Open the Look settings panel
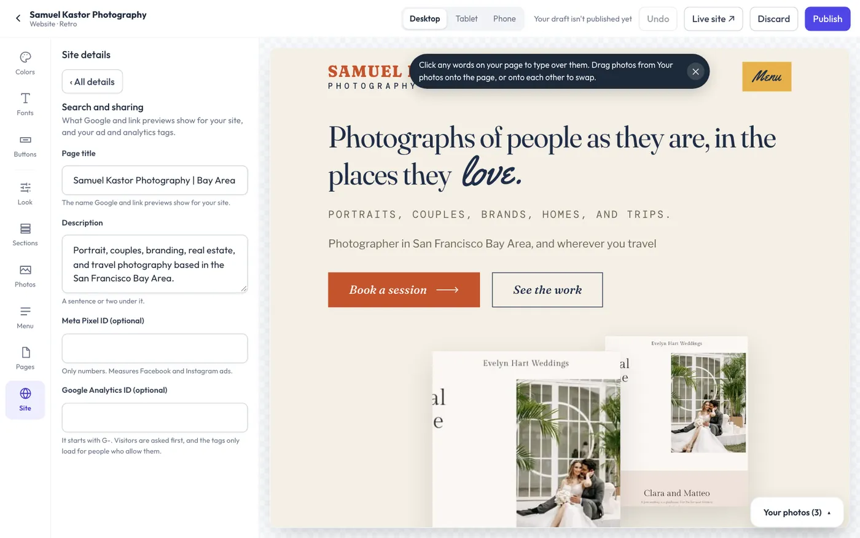This screenshot has height=538, width=860. (25, 194)
